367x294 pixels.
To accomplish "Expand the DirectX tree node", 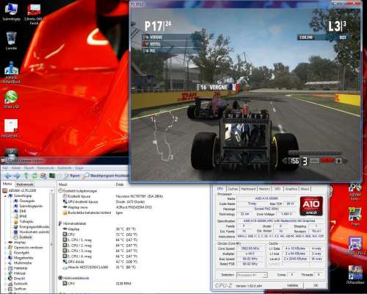I will click(5, 279).
